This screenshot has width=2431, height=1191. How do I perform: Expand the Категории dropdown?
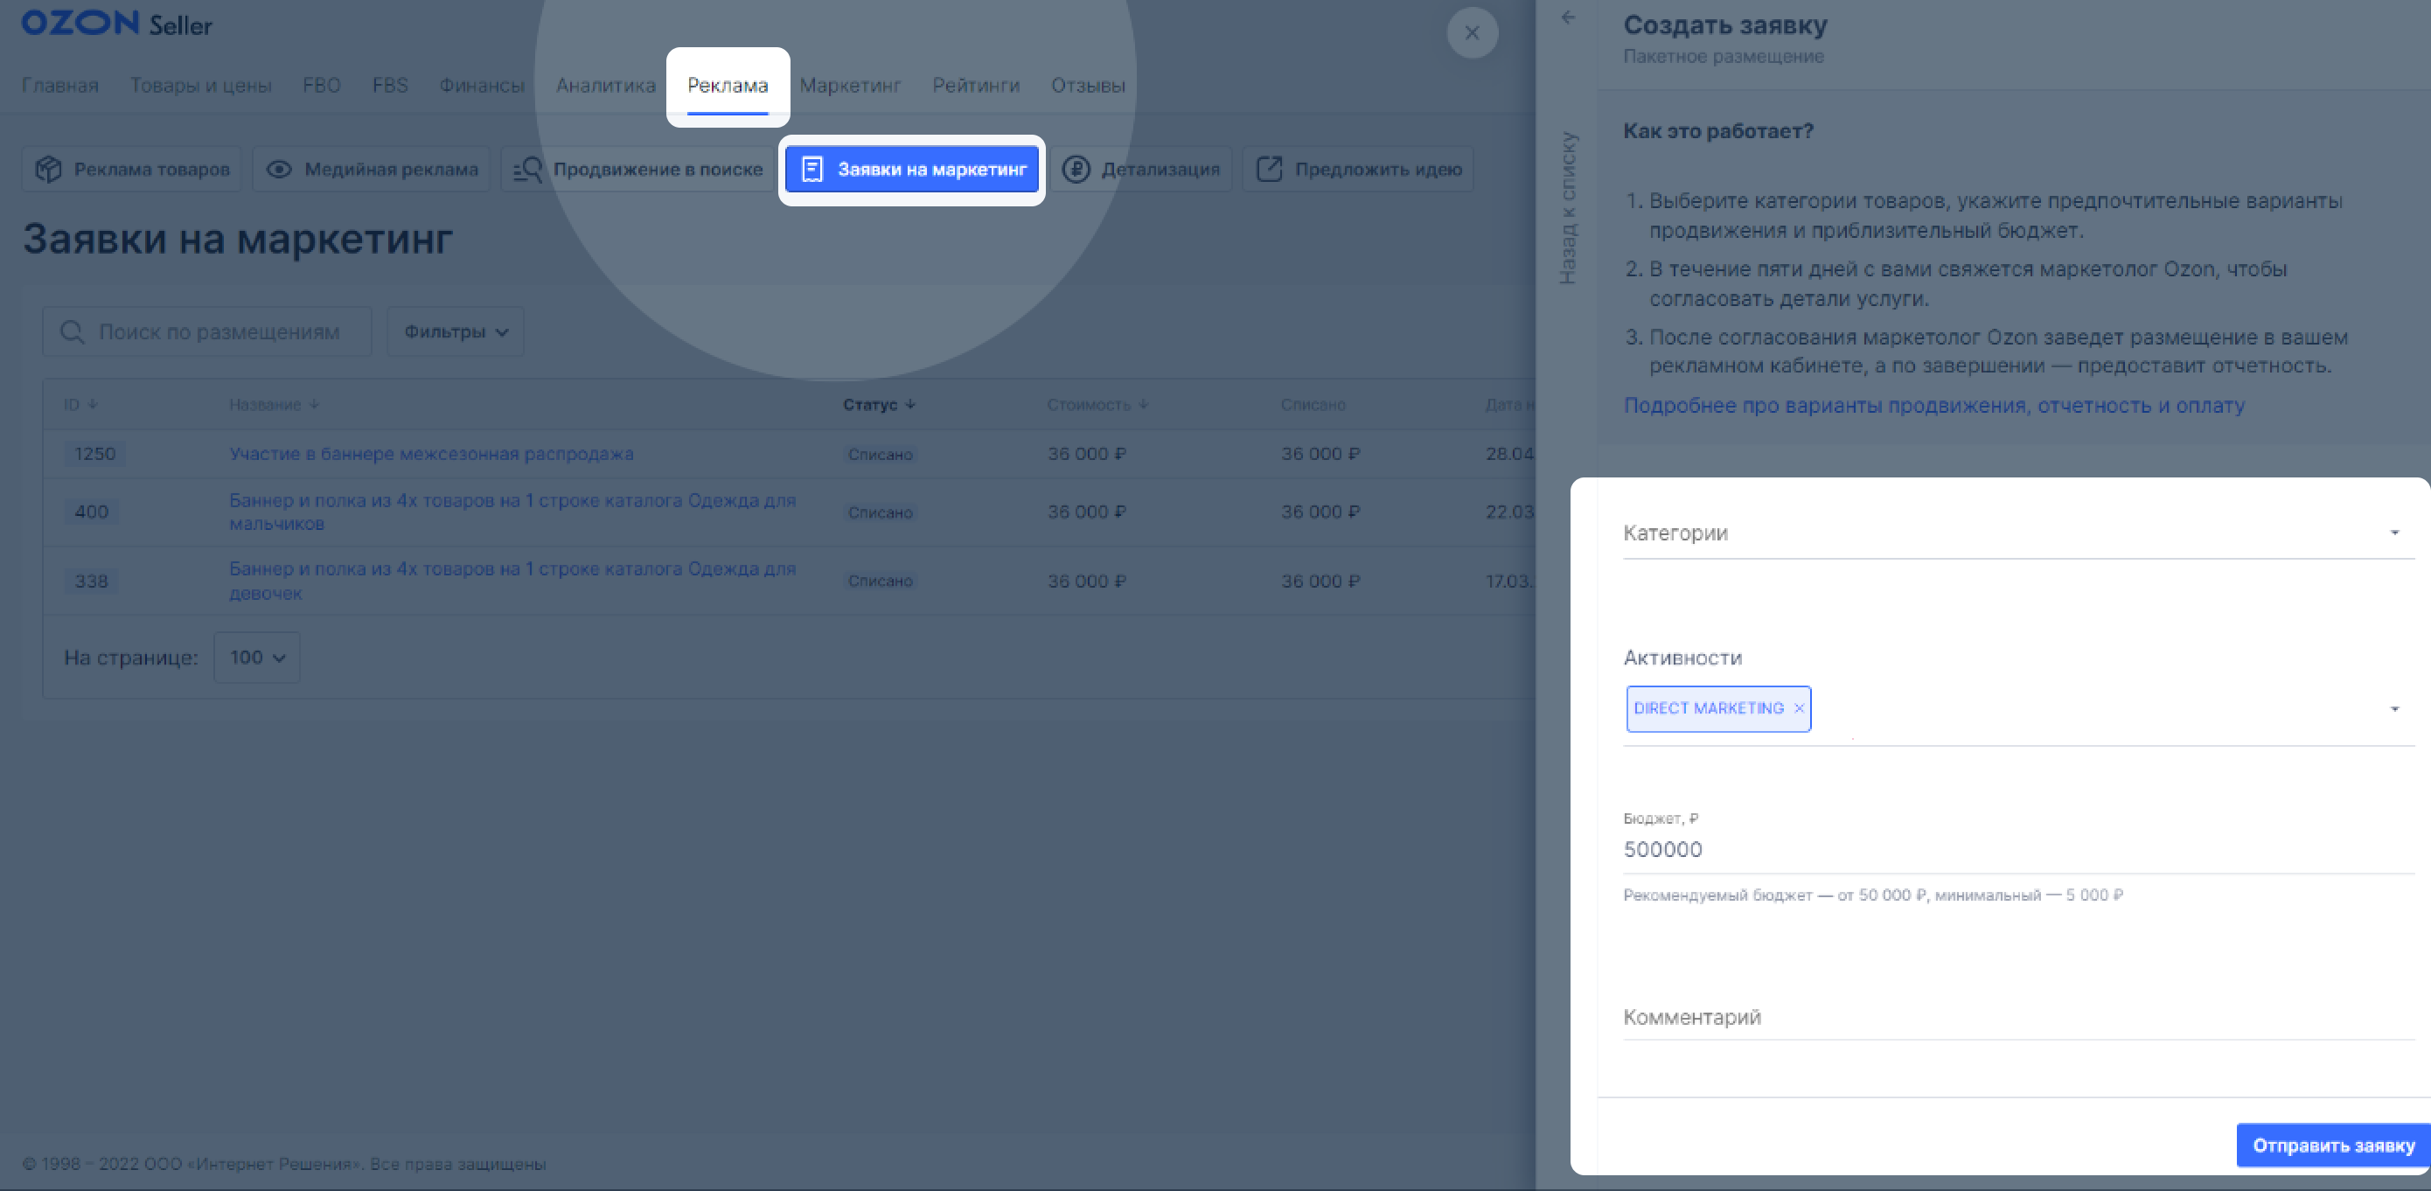click(2017, 533)
